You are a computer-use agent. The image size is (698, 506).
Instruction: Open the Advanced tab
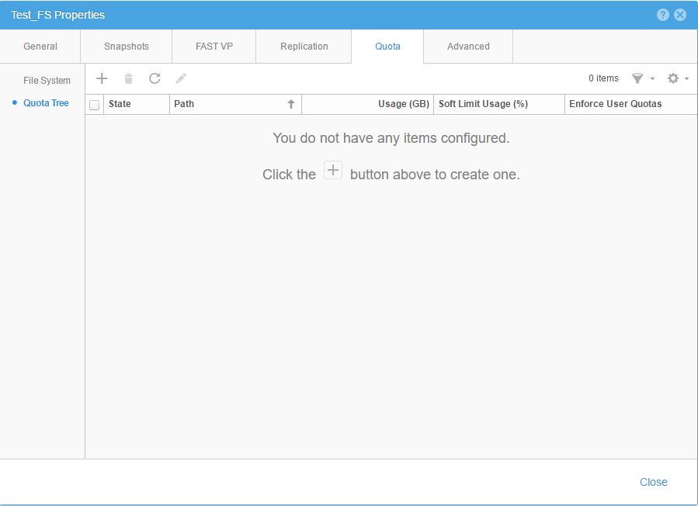tap(468, 47)
